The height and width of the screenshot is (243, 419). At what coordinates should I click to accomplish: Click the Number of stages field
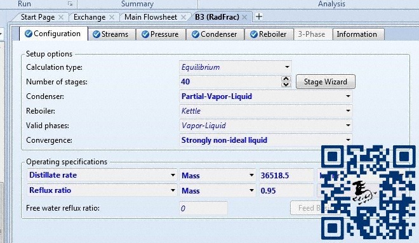tap(230, 81)
